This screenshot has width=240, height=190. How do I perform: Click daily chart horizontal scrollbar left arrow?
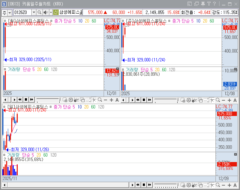pyautogui.click(x=4, y=185)
